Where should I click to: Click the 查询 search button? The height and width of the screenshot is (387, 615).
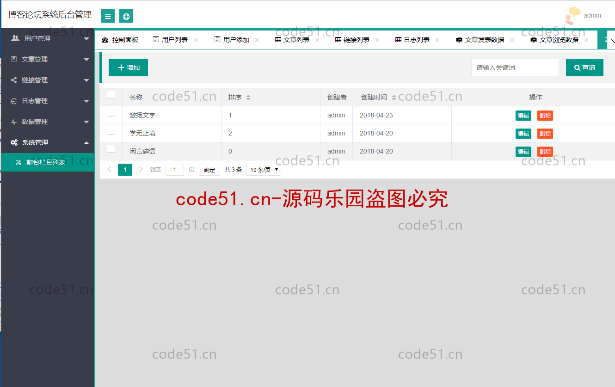click(584, 68)
